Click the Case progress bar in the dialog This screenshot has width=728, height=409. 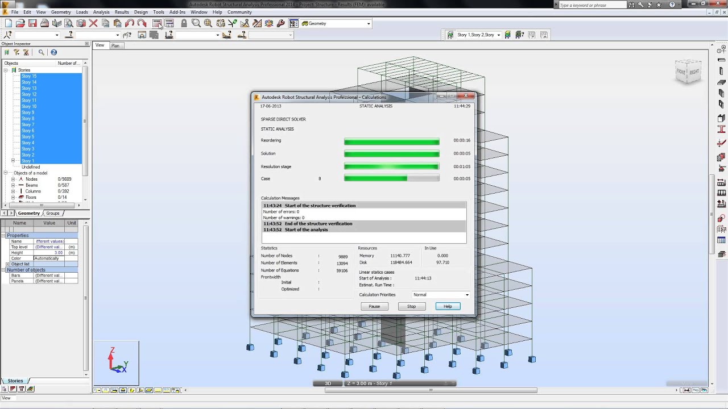pyautogui.click(x=391, y=178)
